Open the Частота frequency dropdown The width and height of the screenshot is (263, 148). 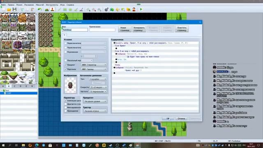pos(98,91)
